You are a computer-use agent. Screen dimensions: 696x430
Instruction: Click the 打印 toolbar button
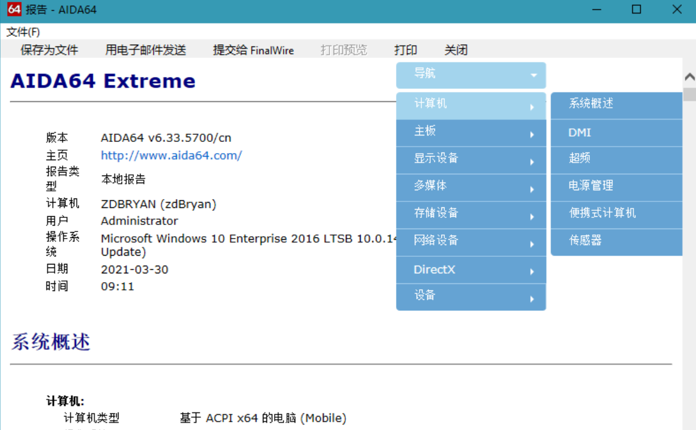pyautogui.click(x=405, y=50)
